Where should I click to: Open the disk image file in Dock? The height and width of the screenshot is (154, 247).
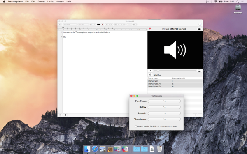(x=152, y=149)
